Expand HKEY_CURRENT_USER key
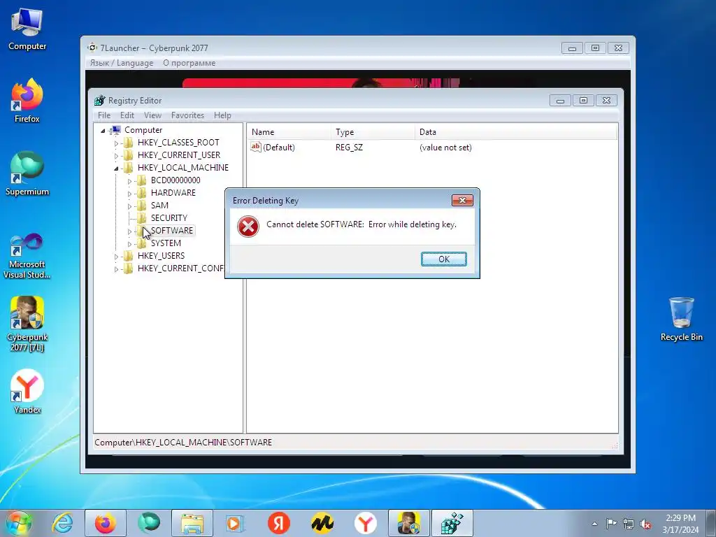The width and height of the screenshot is (716, 537). tap(116, 156)
